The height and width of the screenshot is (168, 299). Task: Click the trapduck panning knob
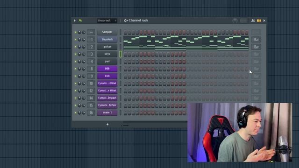pyautogui.click(x=79, y=39)
